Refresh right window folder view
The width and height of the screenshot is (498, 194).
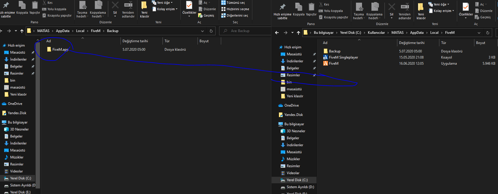(x=488, y=33)
